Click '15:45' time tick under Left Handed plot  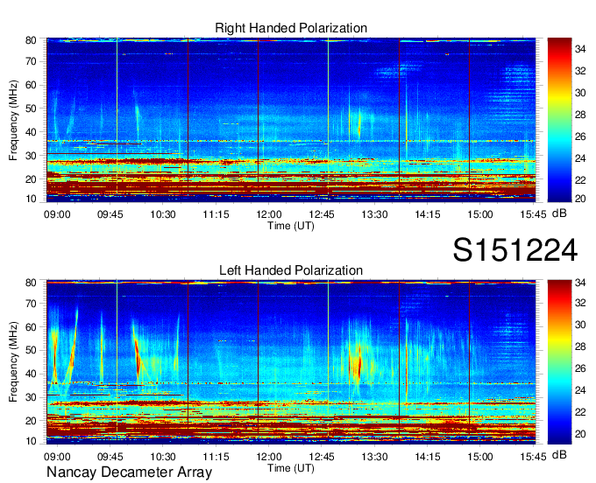[533, 457]
